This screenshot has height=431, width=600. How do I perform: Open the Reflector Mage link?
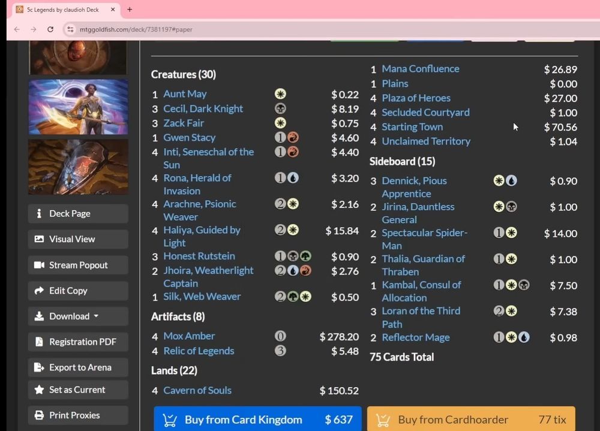pos(416,337)
